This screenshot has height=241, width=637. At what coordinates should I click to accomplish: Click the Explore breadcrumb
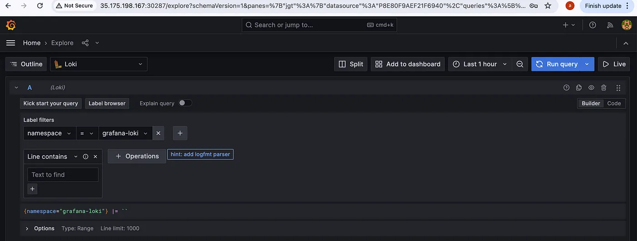point(62,43)
